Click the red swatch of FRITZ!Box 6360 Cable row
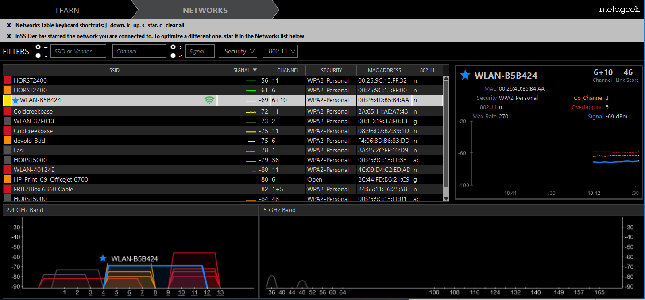Image resolution: width=645 pixels, height=300 pixels. click(7, 189)
